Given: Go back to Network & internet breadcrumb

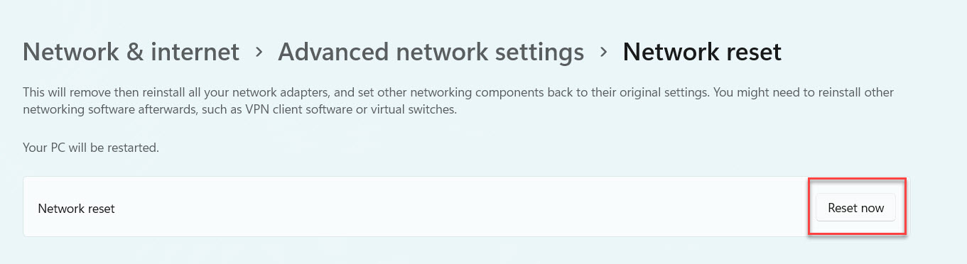Looking at the screenshot, I should [x=131, y=52].
